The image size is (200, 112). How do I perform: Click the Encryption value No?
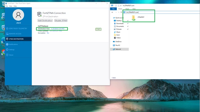tap(48, 33)
